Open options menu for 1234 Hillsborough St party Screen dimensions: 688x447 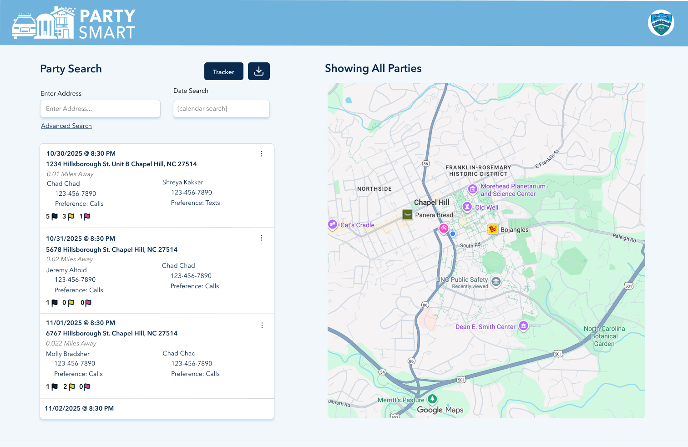tap(262, 154)
